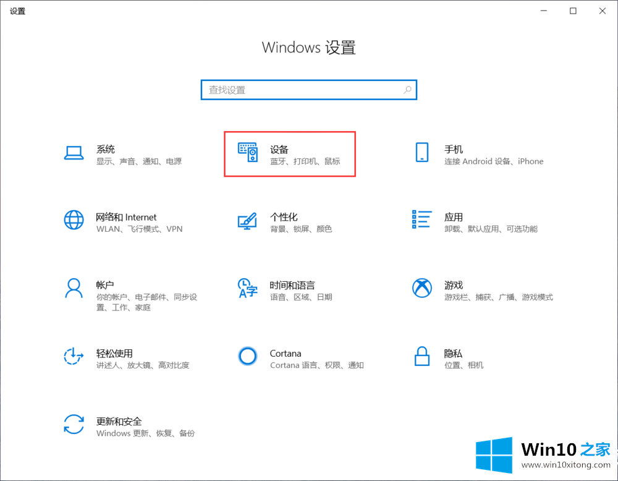Click the Cortana circle icon
Image resolution: width=618 pixels, height=481 pixels.
(248, 356)
